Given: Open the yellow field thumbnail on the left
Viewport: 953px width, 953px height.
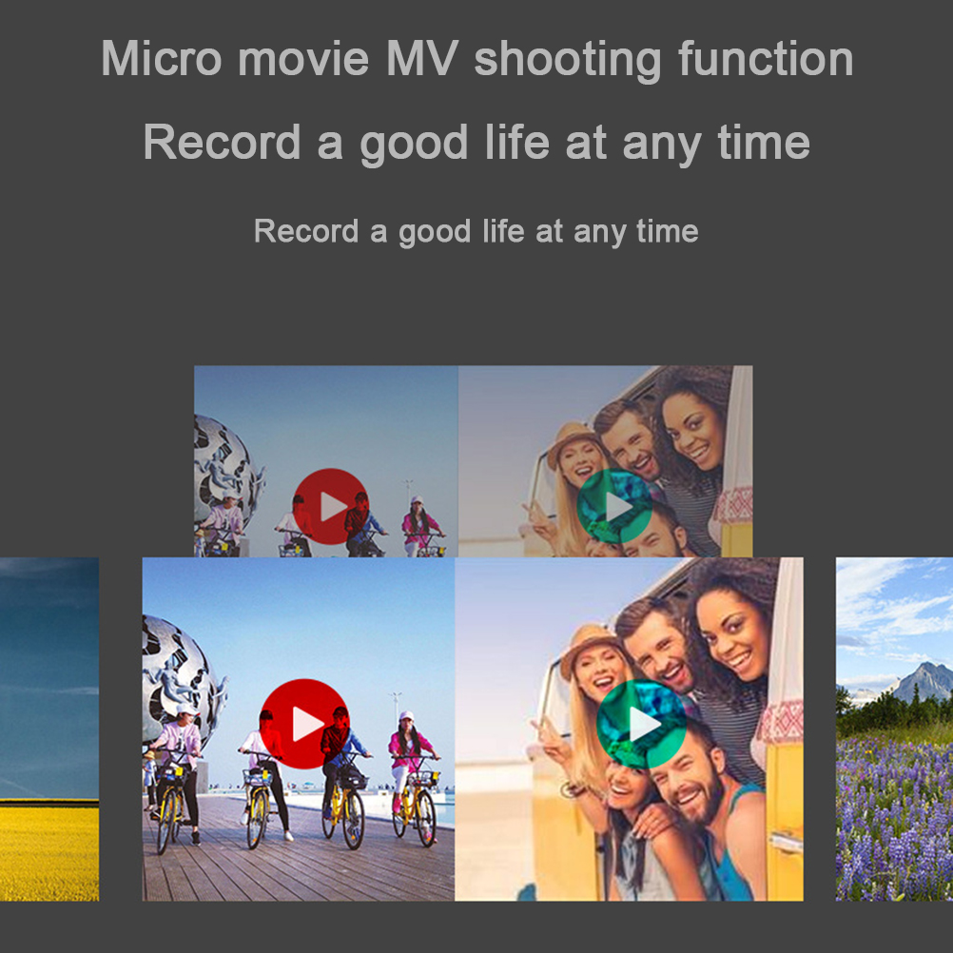Looking at the screenshot, I should click(x=49, y=729).
